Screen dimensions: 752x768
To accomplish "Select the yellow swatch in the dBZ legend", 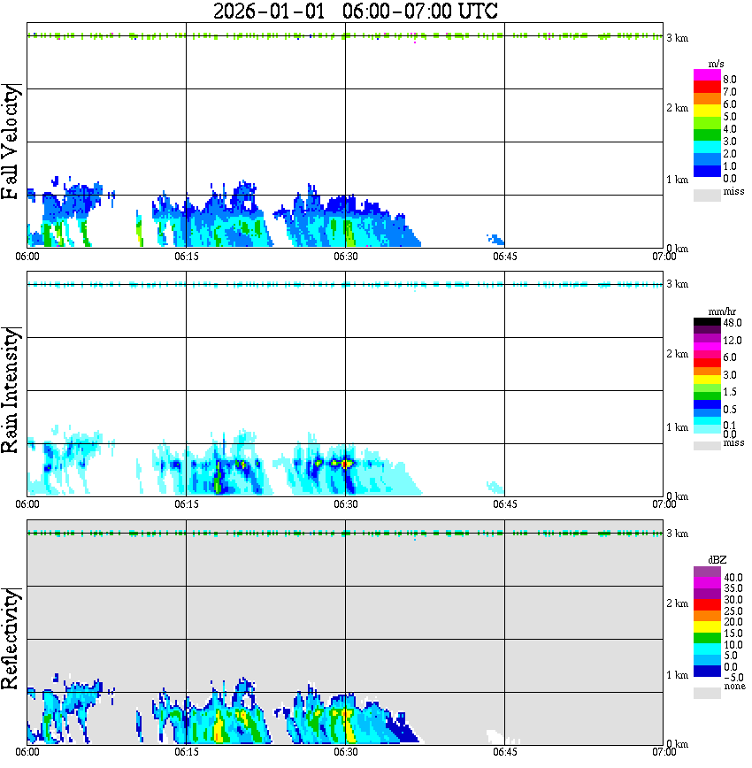I will pos(707,626).
